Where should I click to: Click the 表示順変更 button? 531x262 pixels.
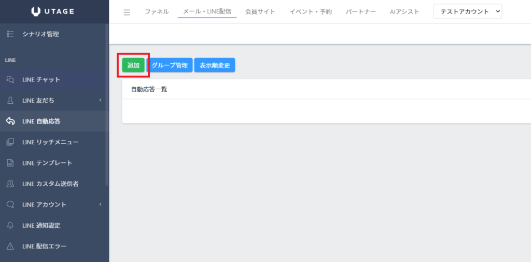(215, 65)
